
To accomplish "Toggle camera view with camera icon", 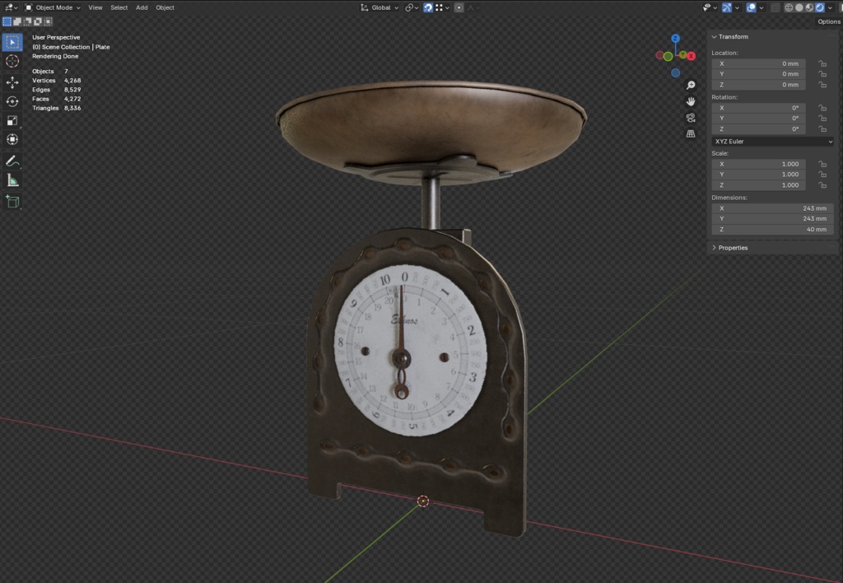I will tap(691, 117).
